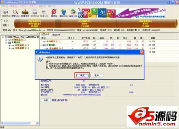179x129 pixels.
Task: Select 本地磁盘(E:) in the disk tree
Action: 22,48
